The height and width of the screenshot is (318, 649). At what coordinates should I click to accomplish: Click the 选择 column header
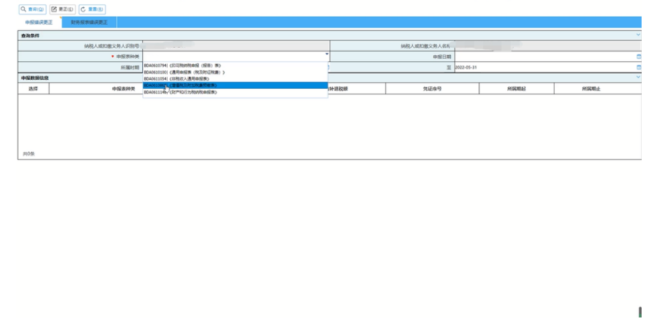point(33,88)
